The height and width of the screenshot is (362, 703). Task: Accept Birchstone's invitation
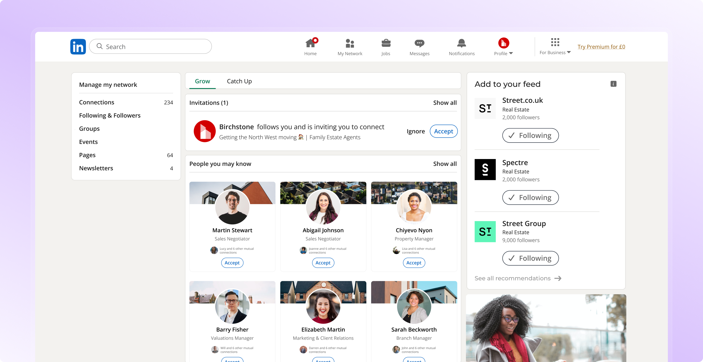[x=443, y=131]
